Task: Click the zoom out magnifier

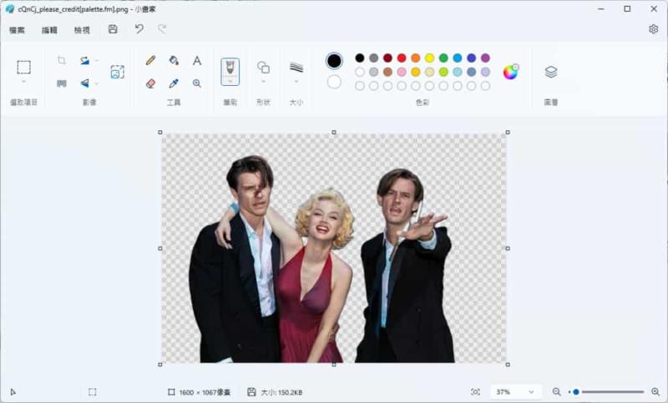Action: (556, 392)
